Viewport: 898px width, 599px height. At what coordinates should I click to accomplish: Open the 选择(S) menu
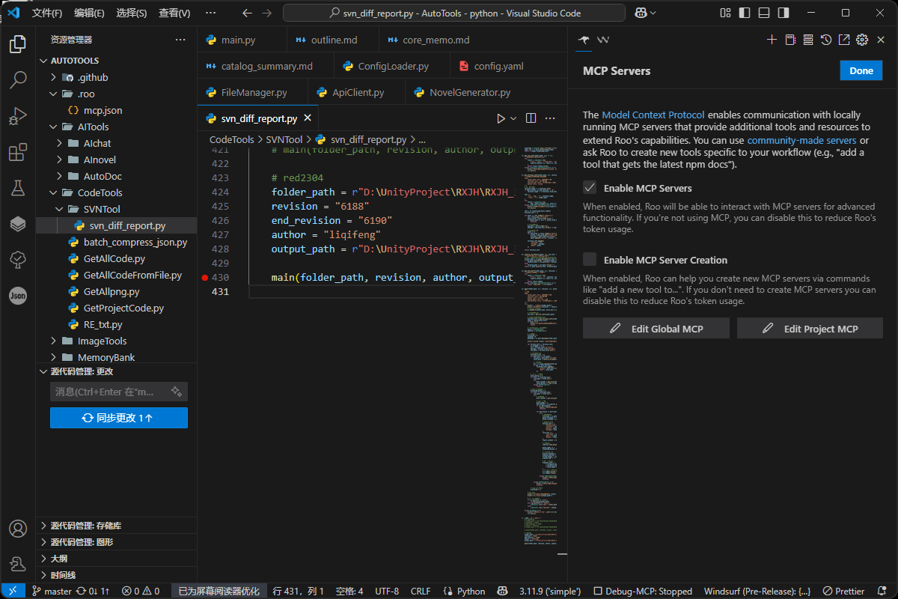pyautogui.click(x=132, y=13)
